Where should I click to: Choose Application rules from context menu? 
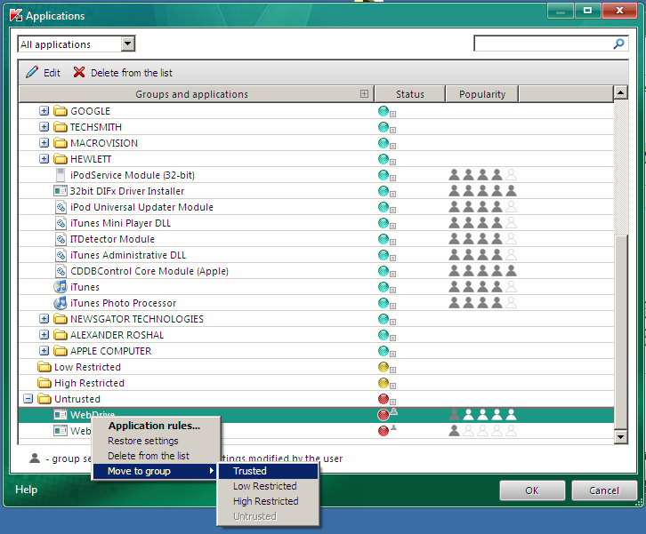tap(154, 426)
